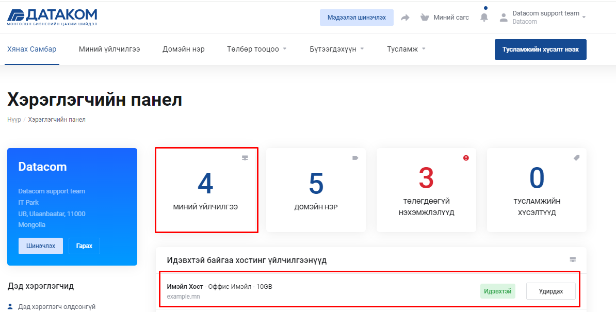This screenshot has height=312, width=616.
Task: Click the server icon in the Миний үйлчилгээ card
Action: coord(245,158)
